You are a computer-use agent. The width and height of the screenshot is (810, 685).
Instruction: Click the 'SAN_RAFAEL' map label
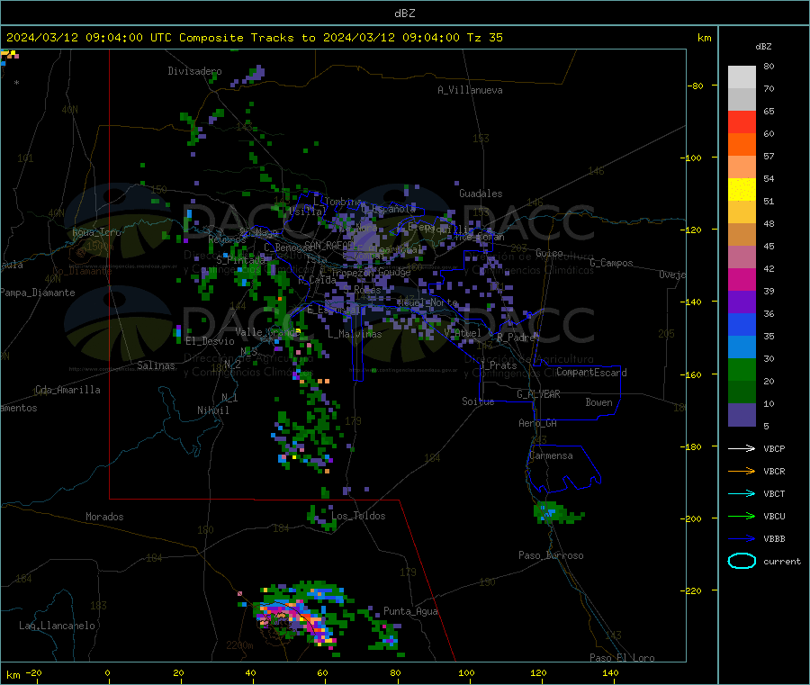point(328,246)
